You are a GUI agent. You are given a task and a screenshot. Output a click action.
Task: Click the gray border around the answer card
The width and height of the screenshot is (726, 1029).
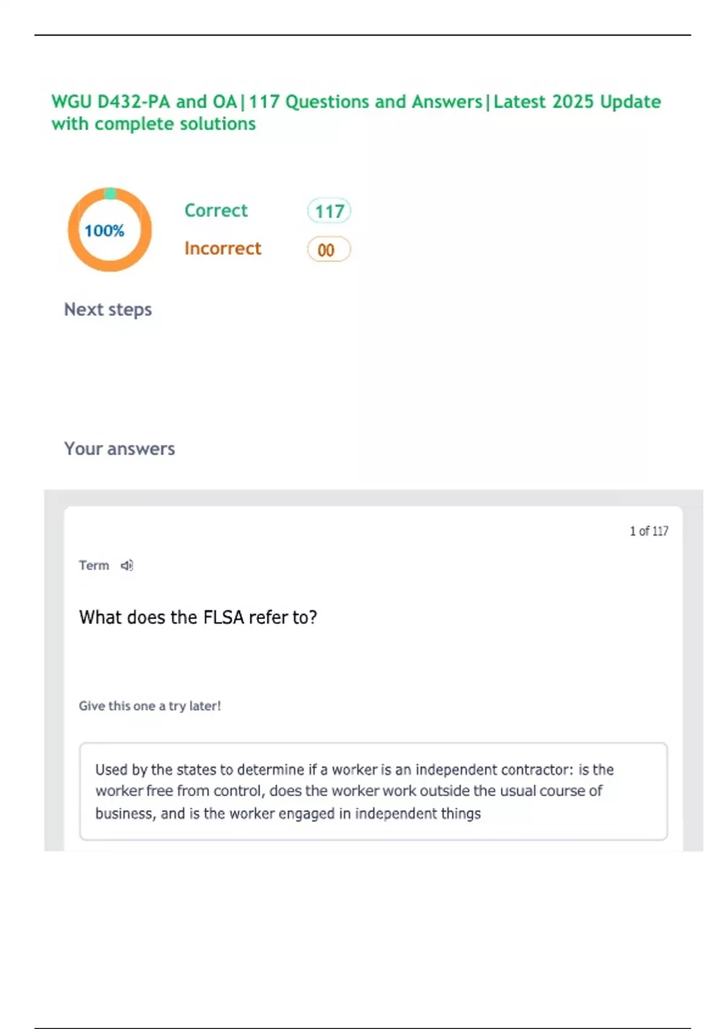coord(54,666)
